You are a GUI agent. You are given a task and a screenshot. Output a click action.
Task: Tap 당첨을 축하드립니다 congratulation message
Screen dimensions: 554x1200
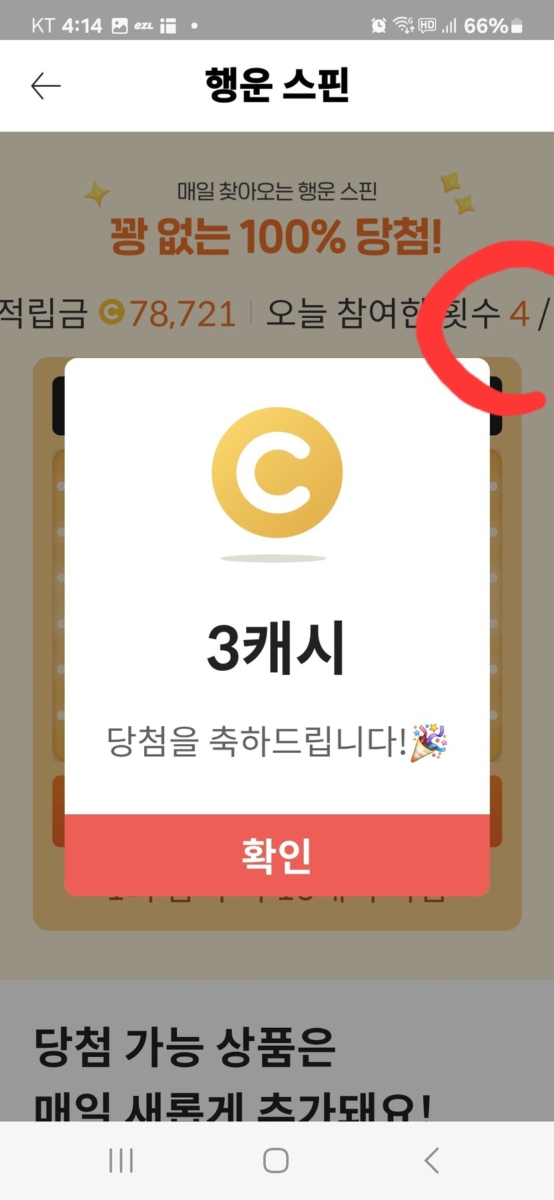[x=257, y=741]
